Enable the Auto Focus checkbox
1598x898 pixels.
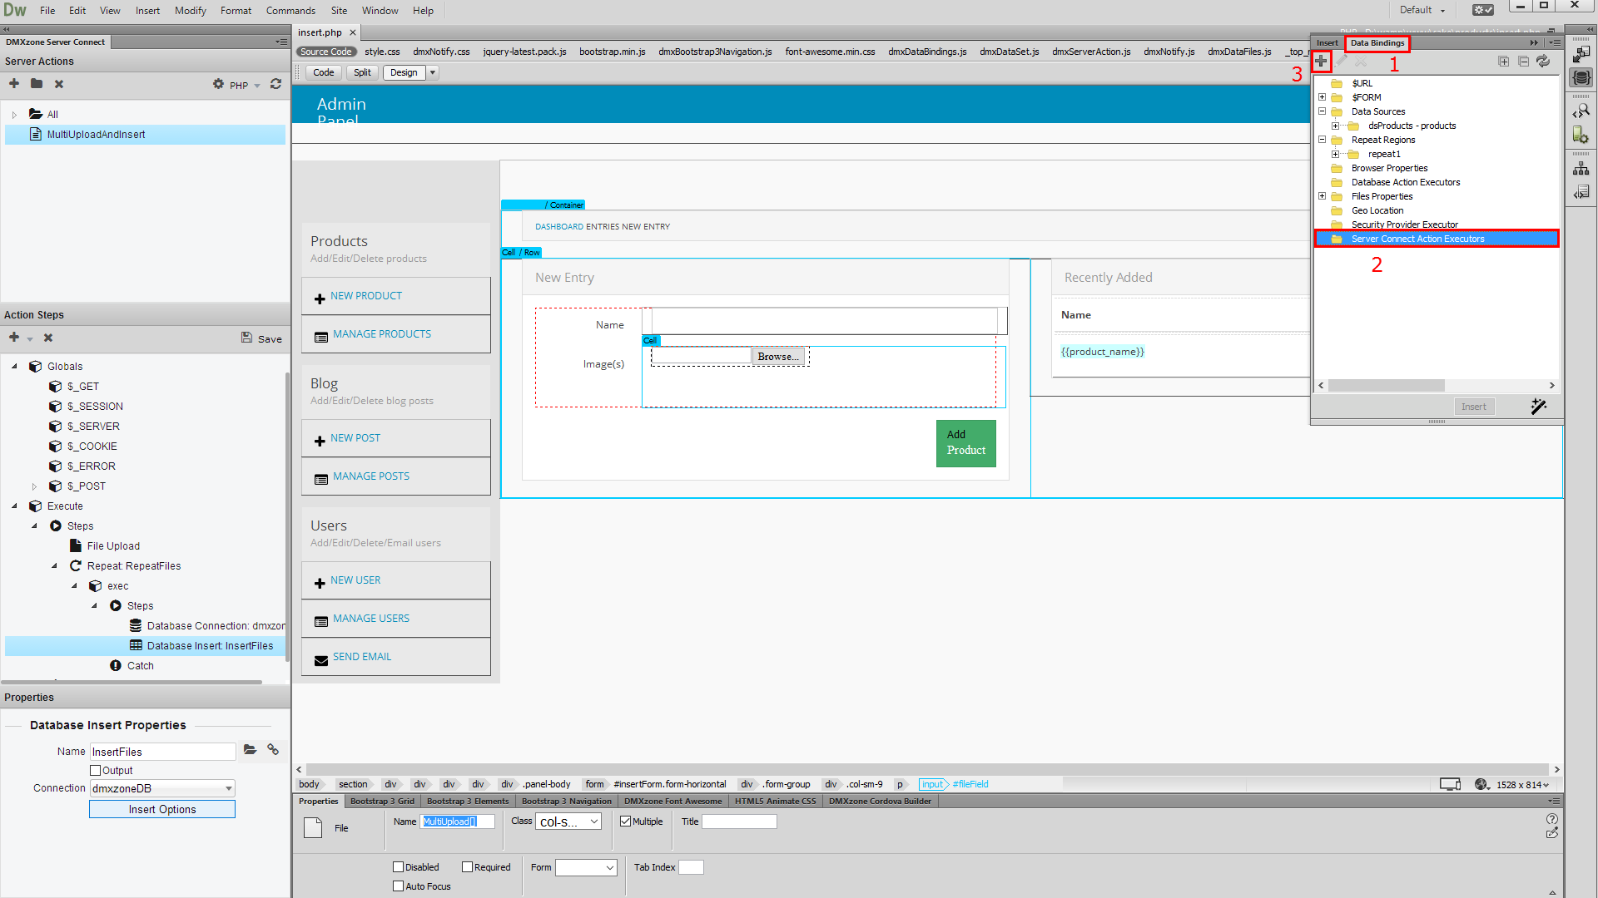(399, 886)
